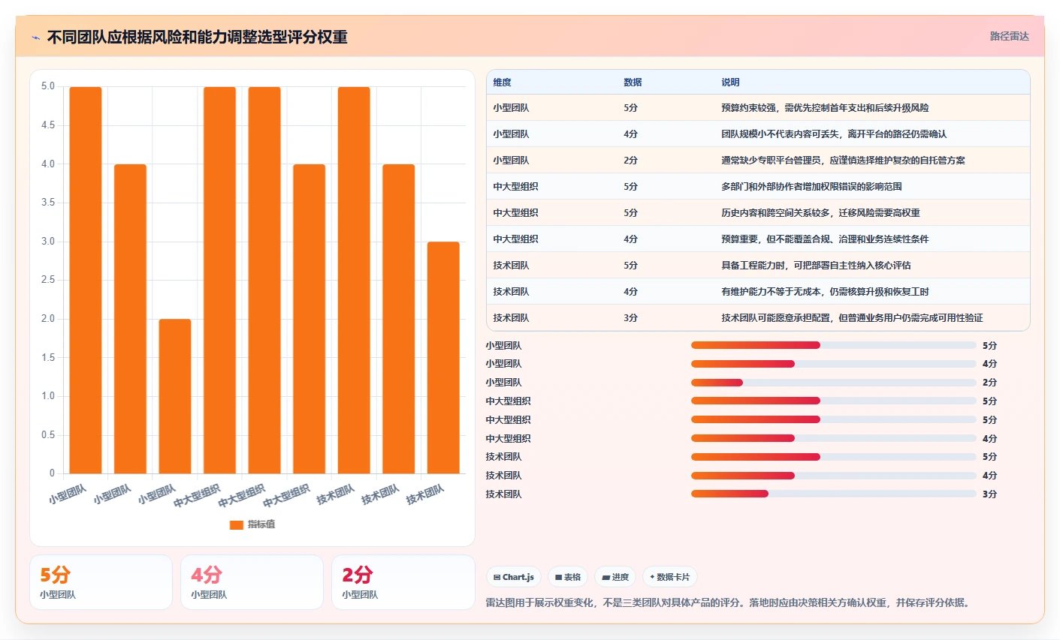Select the row 具备工程能力时，可把部署自主性纳入核心评估
This screenshot has height=640, width=1060.
pyautogui.click(x=758, y=266)
